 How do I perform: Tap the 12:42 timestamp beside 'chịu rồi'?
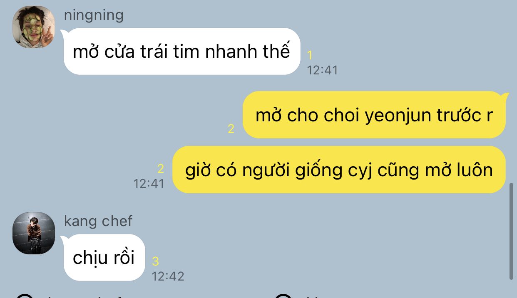[168, 276]
